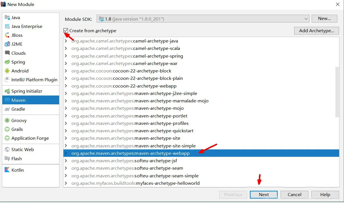Expand myfaces-archetype-helloworld node

[x=66, y=183]
